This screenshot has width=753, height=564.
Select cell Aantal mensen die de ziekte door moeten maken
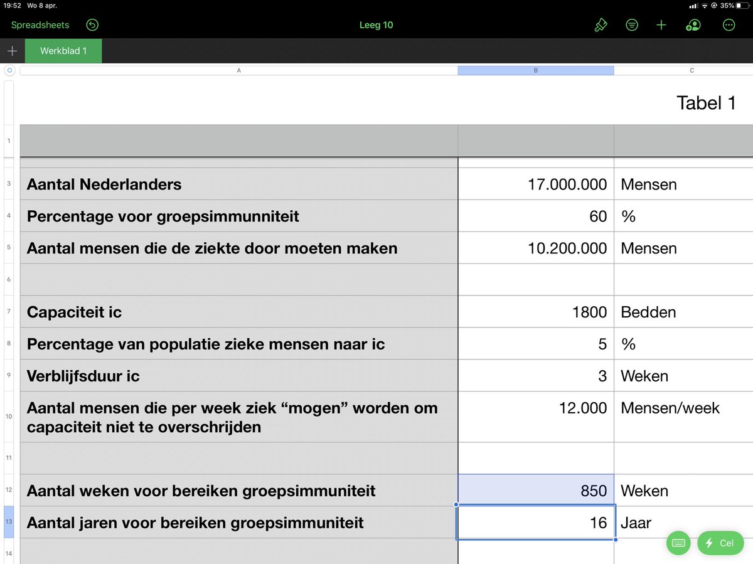[x=239, y=248]
